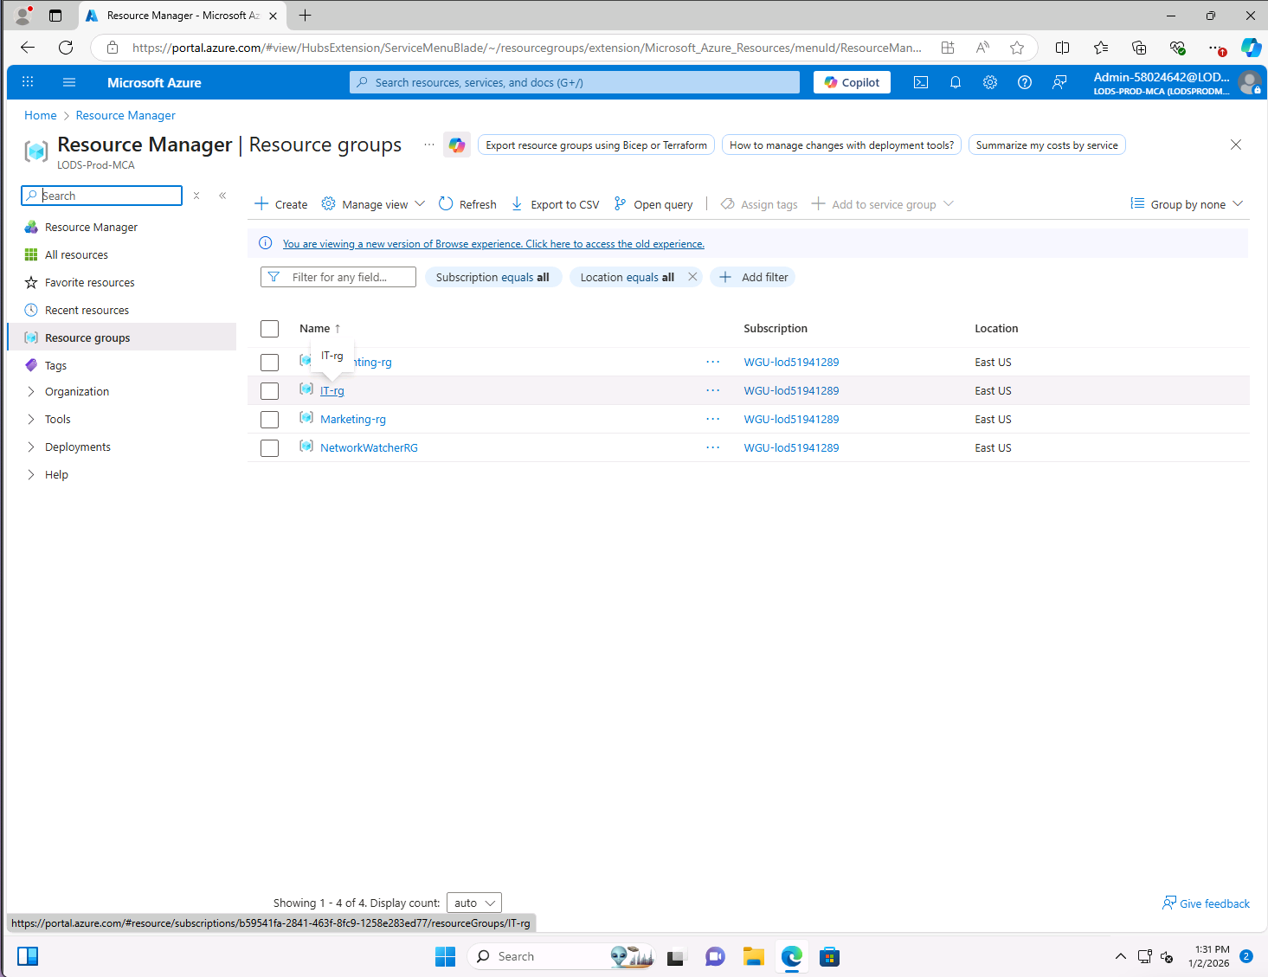1268x977 pixels.
Task: Open the help question mark icon
Action: (x=1025, y=82)
